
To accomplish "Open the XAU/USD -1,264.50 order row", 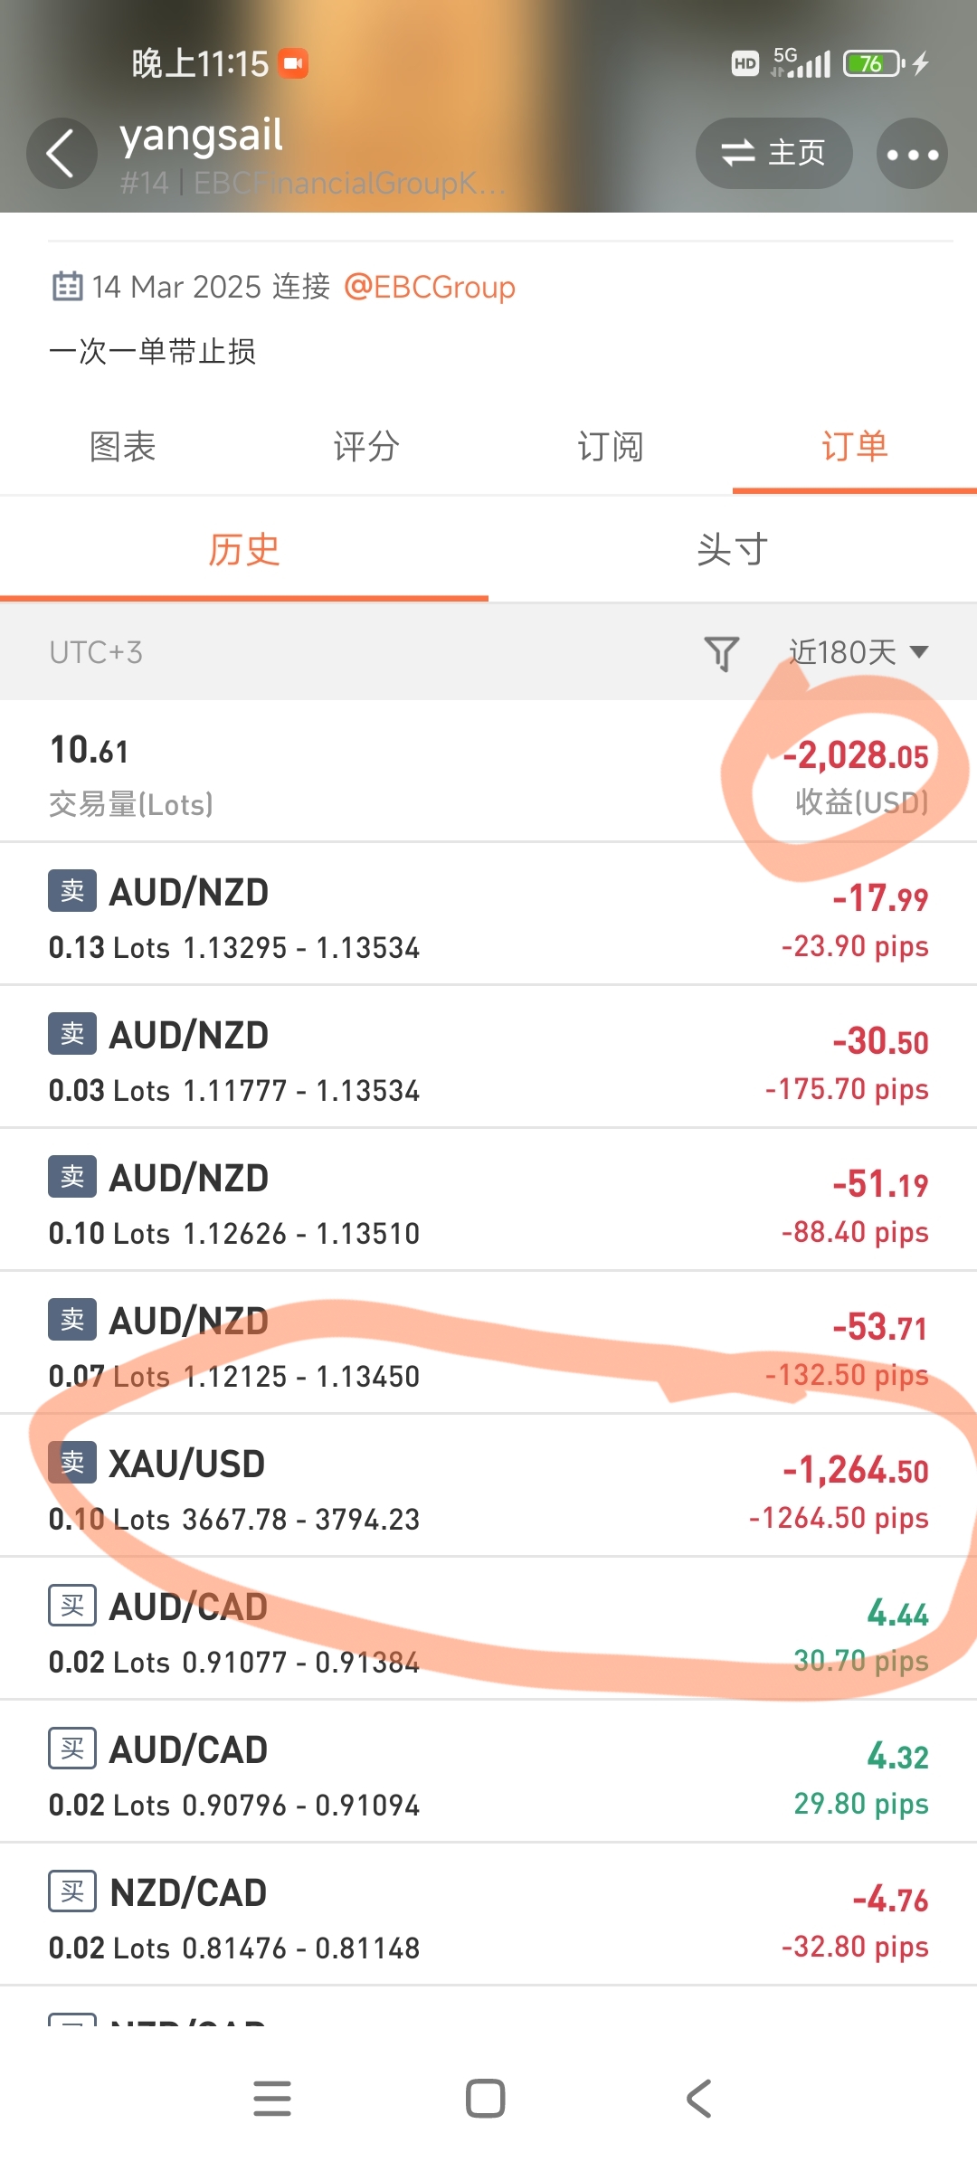I will coord(488,1485).
